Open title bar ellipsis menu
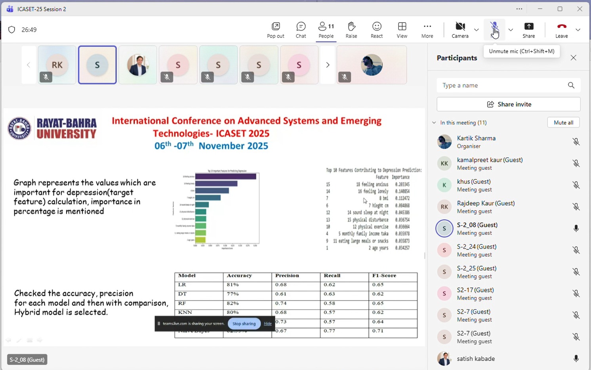The image size is (591, 370). coord(519,9)
